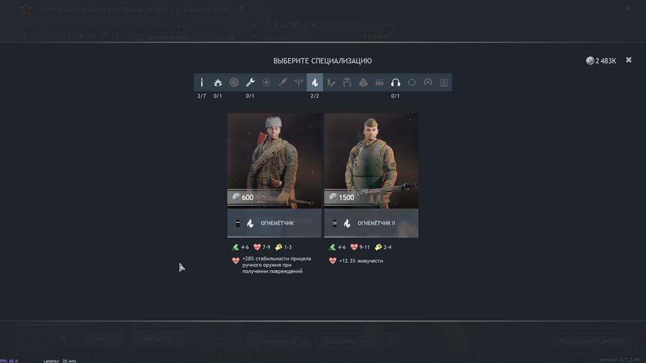Select the flame flamethrower specialization tab
The image size is (646, 363).
tap(315, 83)
